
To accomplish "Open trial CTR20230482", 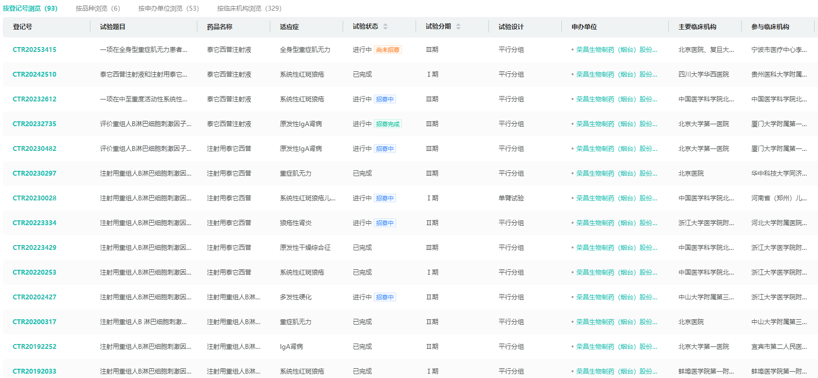I will tap(35, 148).
